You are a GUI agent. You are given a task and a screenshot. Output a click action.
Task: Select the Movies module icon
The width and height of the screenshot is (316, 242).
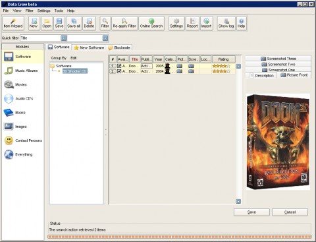point(9,84)
